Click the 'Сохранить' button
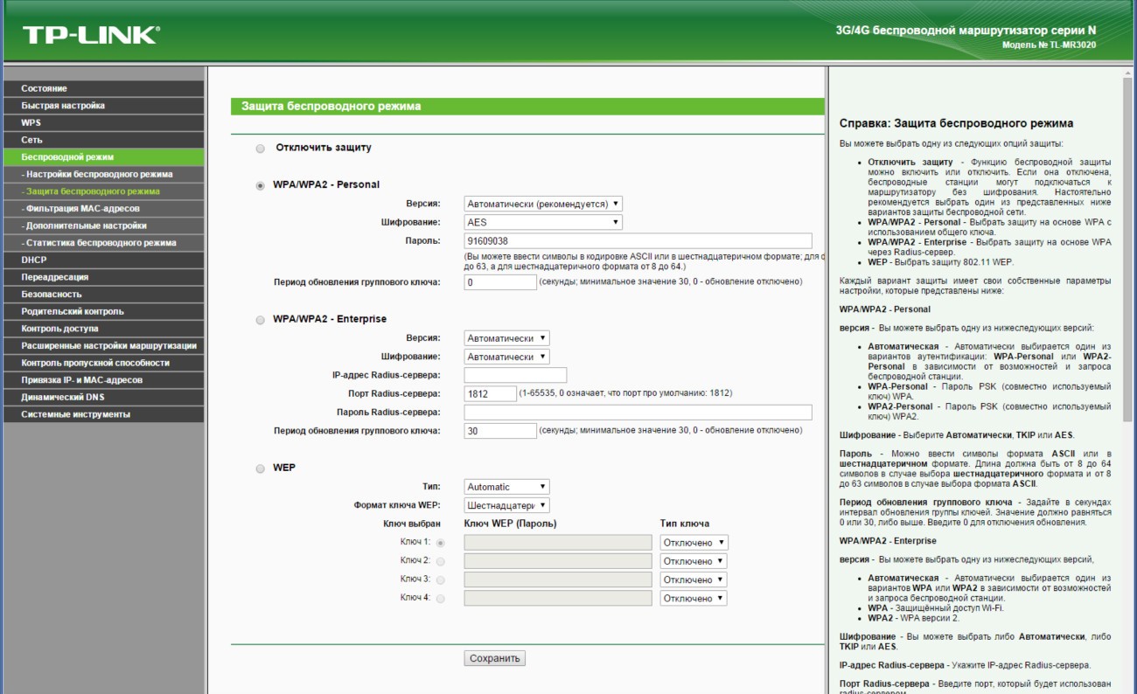Screen dimensions: 1137x694 [494, 658]
